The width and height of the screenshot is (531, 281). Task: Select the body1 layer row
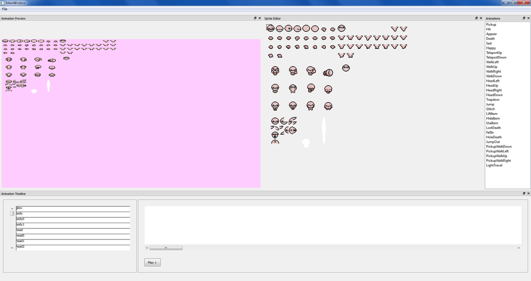pyautogui.click(x=73, y=225)
